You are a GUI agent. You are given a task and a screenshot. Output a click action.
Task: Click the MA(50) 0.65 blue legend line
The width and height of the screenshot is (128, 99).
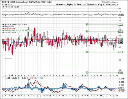coord(9,27)
